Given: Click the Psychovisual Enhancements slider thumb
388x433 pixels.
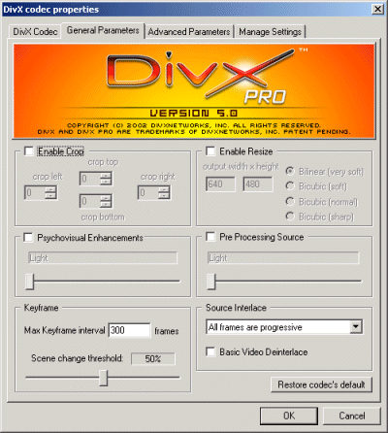Looking at the screenshot, I should (29, 282).
